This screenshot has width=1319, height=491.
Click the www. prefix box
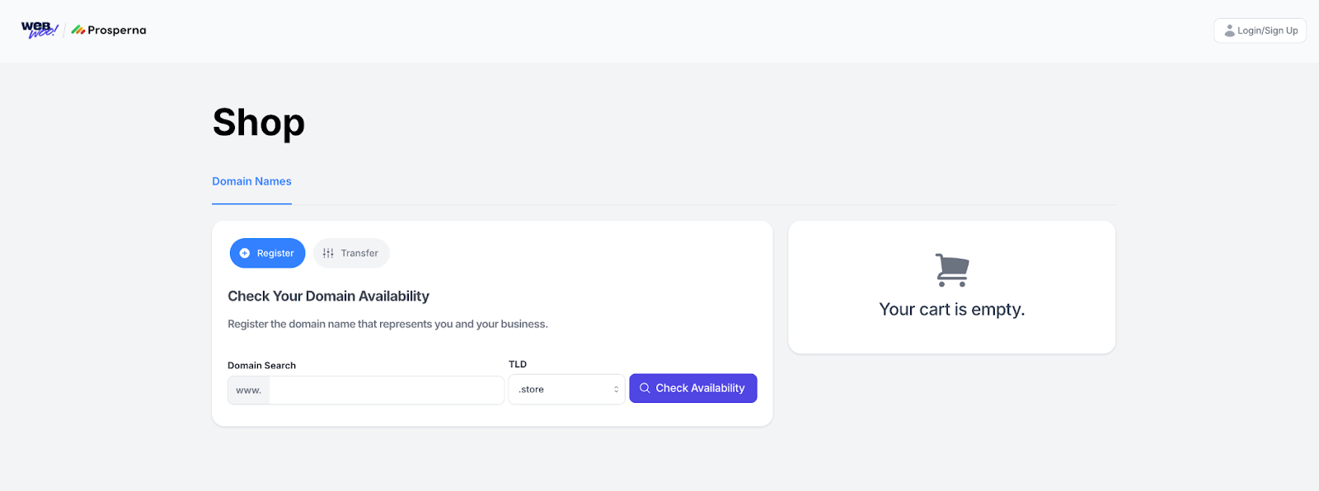click(x=248, y=390)
